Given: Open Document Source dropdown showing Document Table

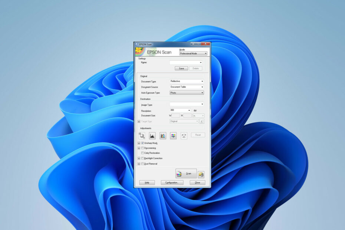Looking at the screenshot, I should [187, 87].
